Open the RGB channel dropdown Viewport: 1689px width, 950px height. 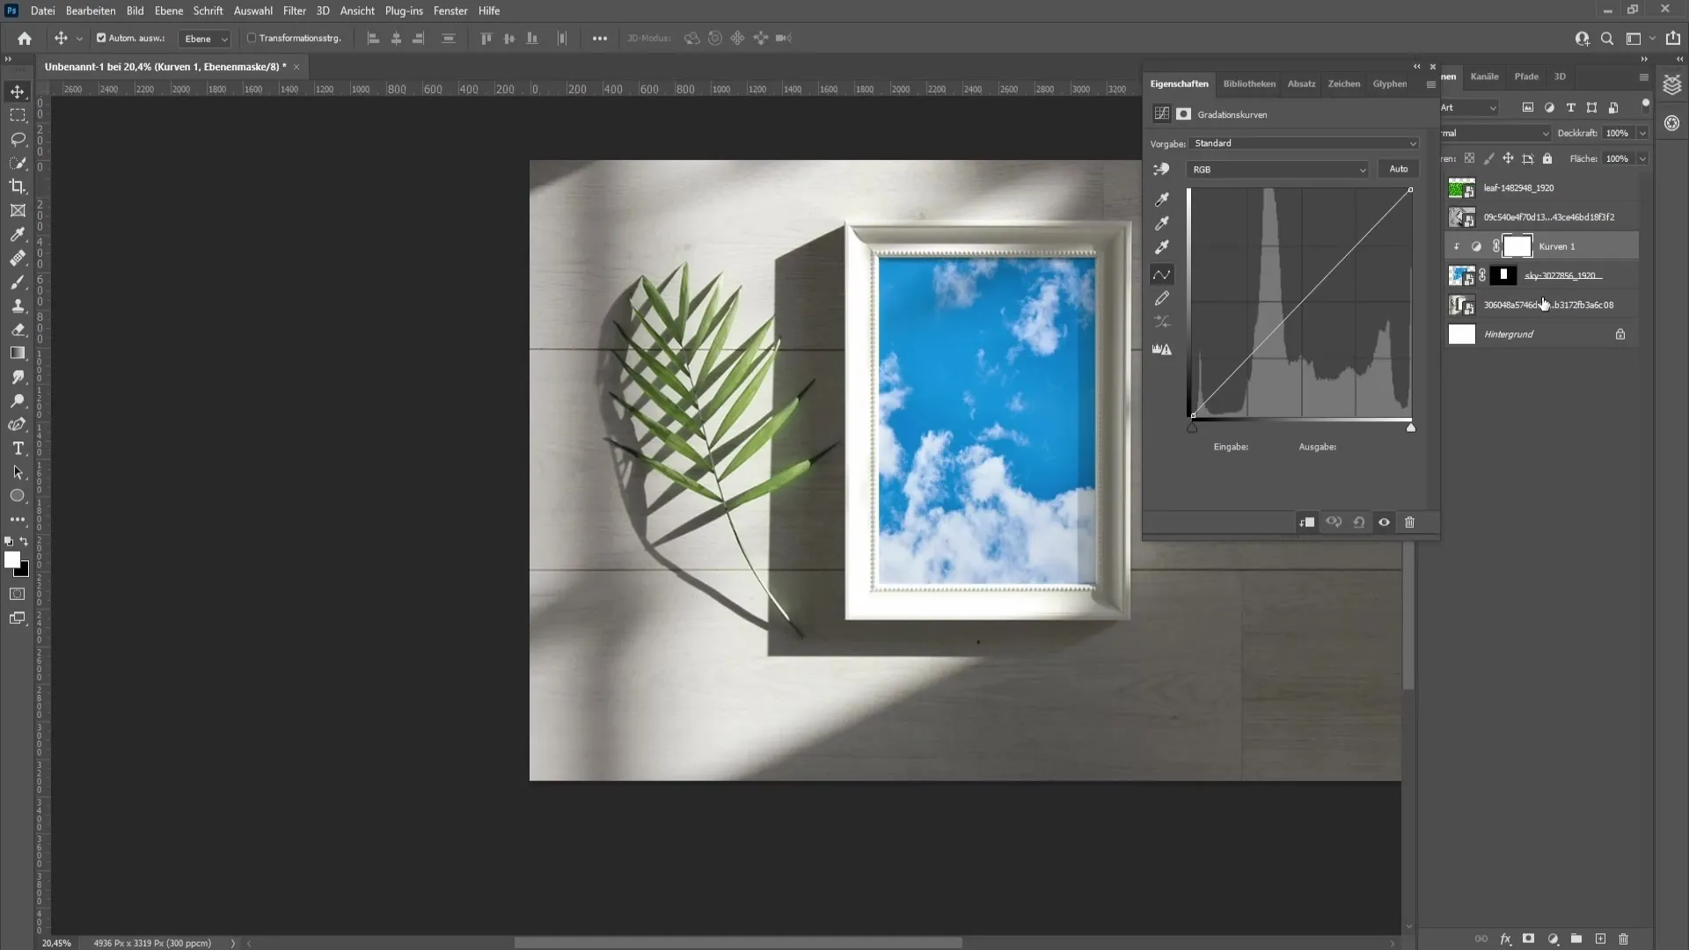(1277, 169)
